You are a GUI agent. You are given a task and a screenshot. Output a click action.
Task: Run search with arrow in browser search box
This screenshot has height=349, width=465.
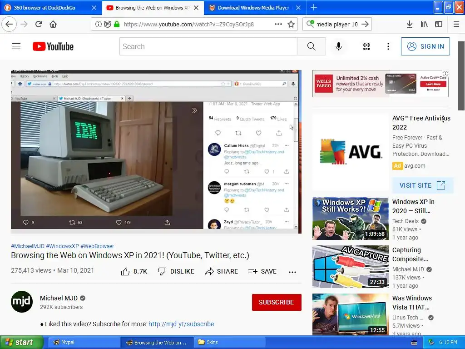point(365,25)
